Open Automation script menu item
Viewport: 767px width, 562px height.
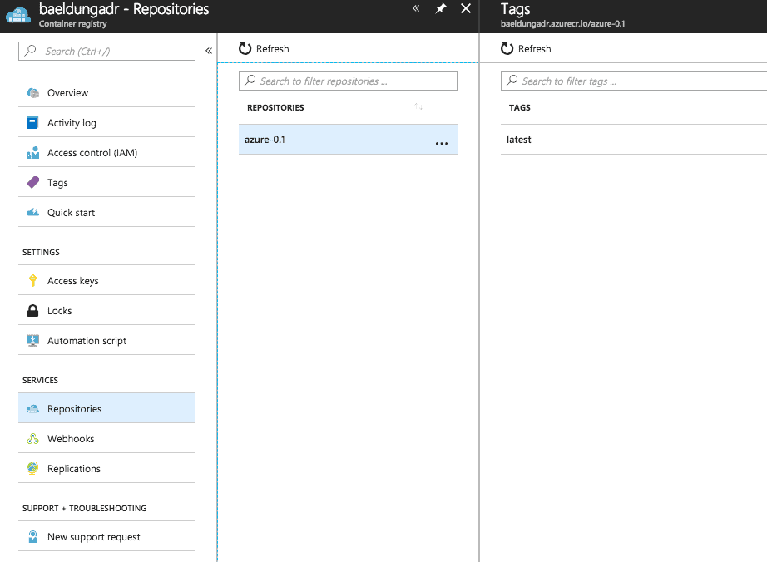pos(87,341)
